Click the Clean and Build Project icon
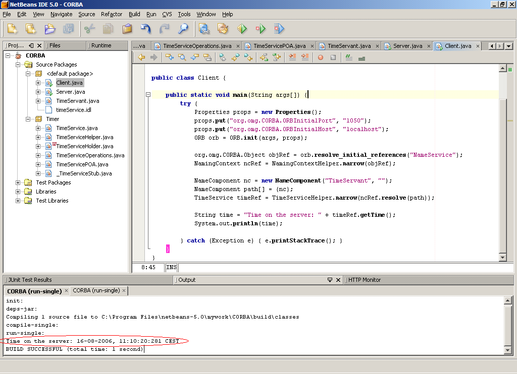 coord(223,29)
